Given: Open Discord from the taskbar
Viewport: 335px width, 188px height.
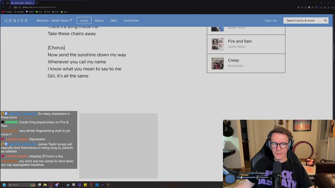Looking at the screenshot, I should tap(57, 185).
